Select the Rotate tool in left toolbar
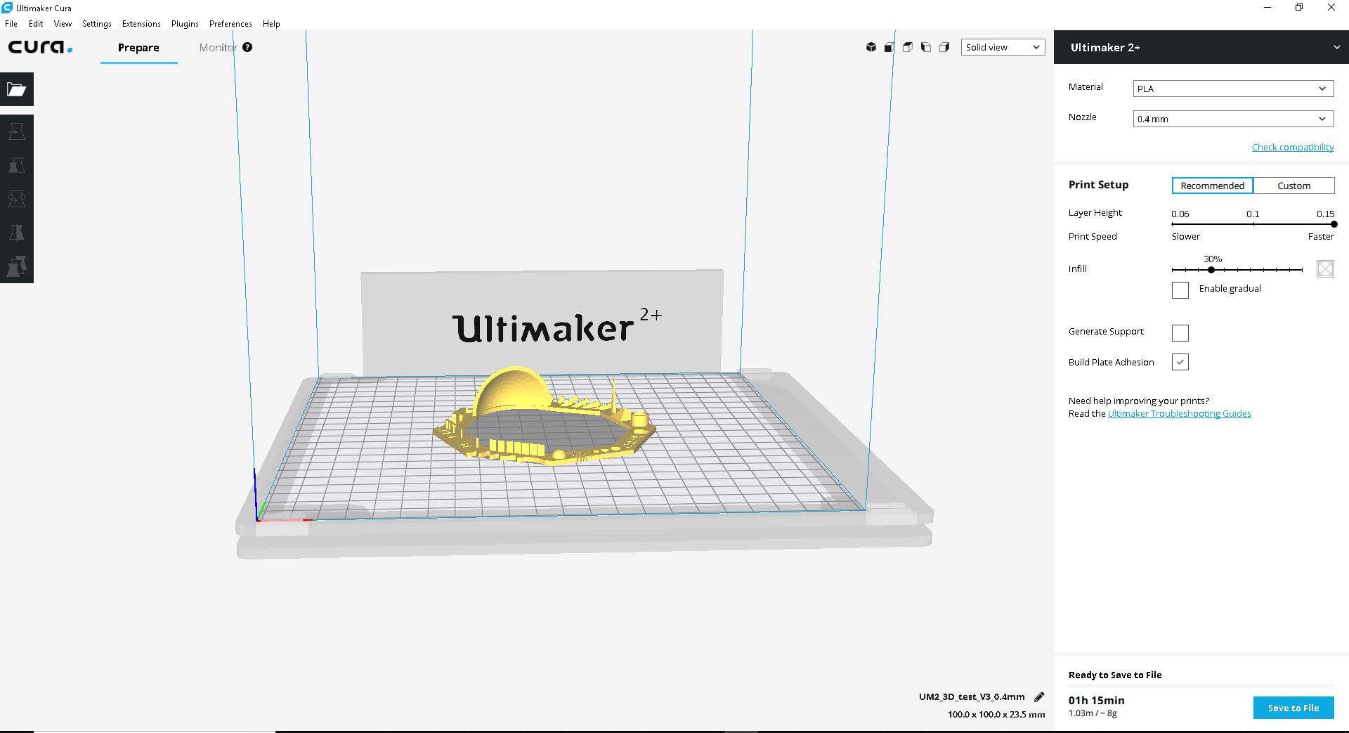1349x733 pixels. point(17,199)
